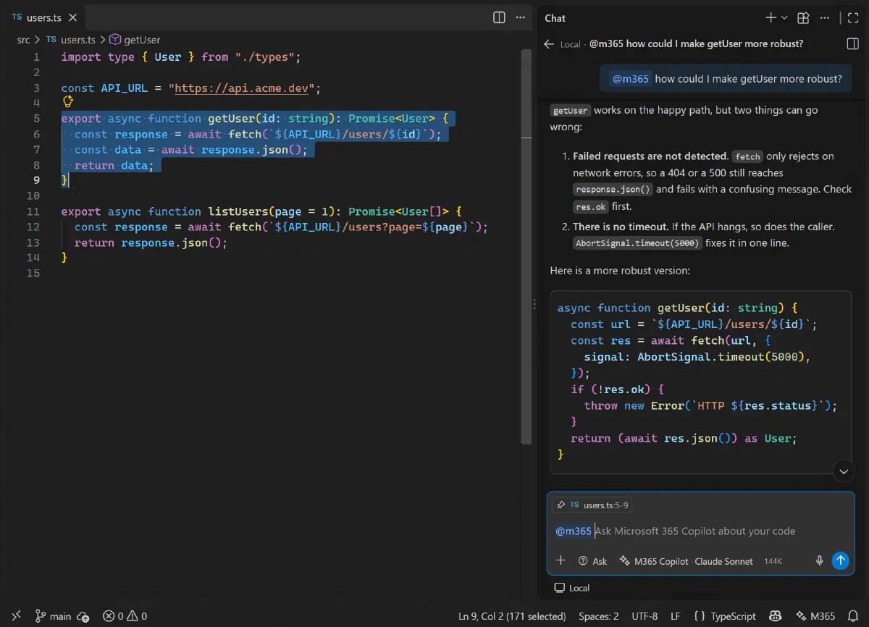Click line number 5 in gutter
Image resolution: width=869 pixels, height=627 pixels.
tap(36, 118)
